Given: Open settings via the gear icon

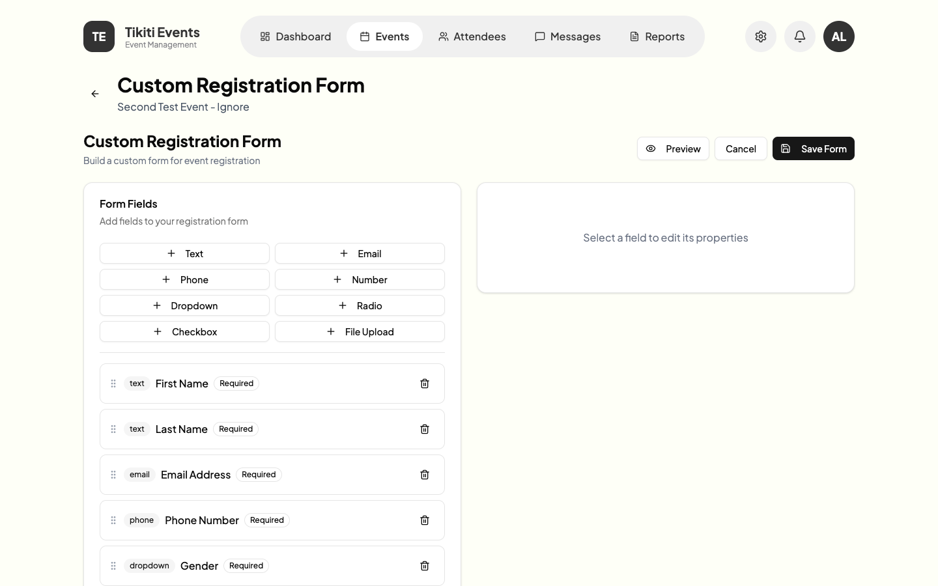Looking at the screenshot, I should click(x=761, y=36).
